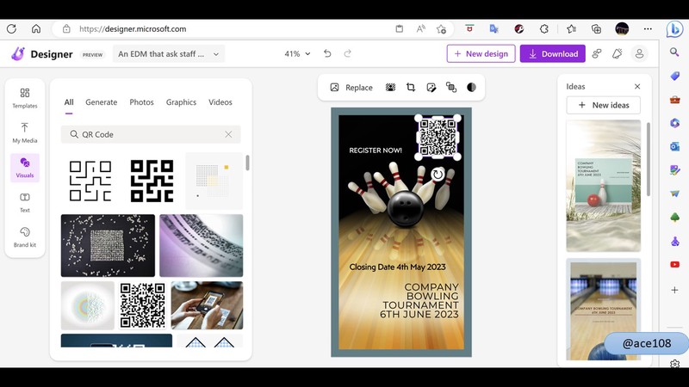The image size is (689, 387).
Task: Switch to the Generate tab
Action: point(101,101)
